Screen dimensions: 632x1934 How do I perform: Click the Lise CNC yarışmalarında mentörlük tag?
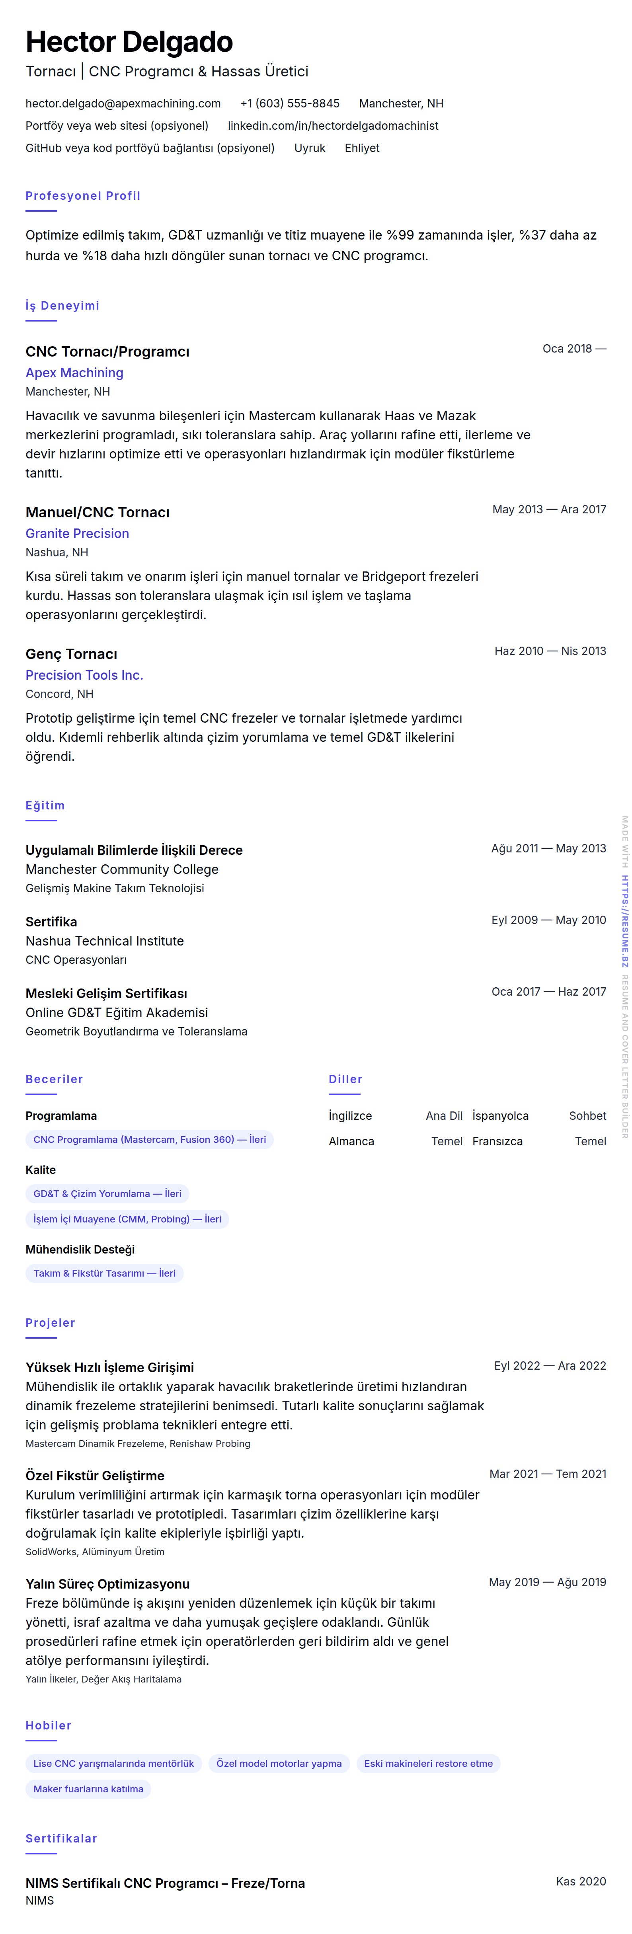tap(113, 1764)
